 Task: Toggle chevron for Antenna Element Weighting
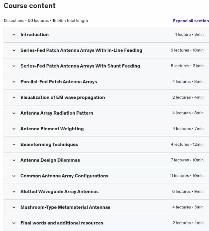(14, 129)
